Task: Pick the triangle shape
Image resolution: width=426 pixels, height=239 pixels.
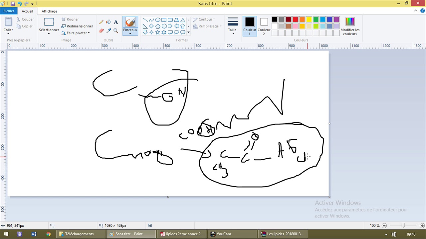Action: point(183,20)
